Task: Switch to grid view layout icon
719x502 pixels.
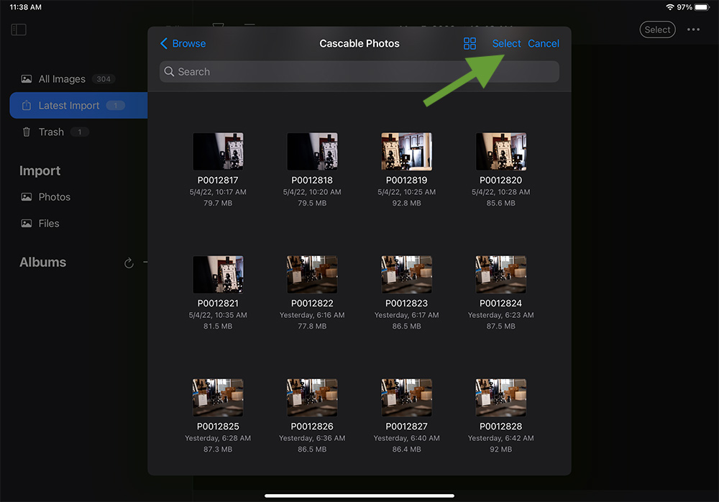Action: [470, 44]
